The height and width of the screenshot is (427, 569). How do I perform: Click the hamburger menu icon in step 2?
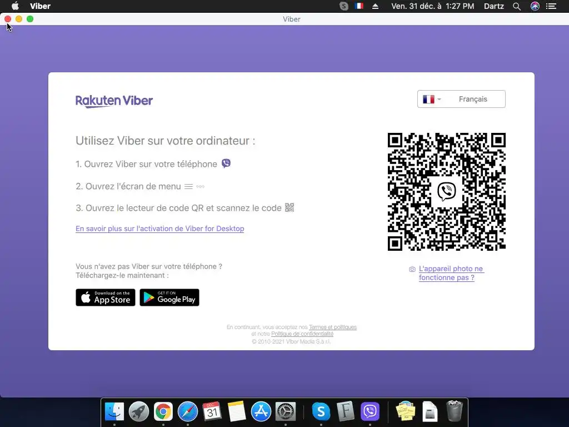[x=188, y=186]
